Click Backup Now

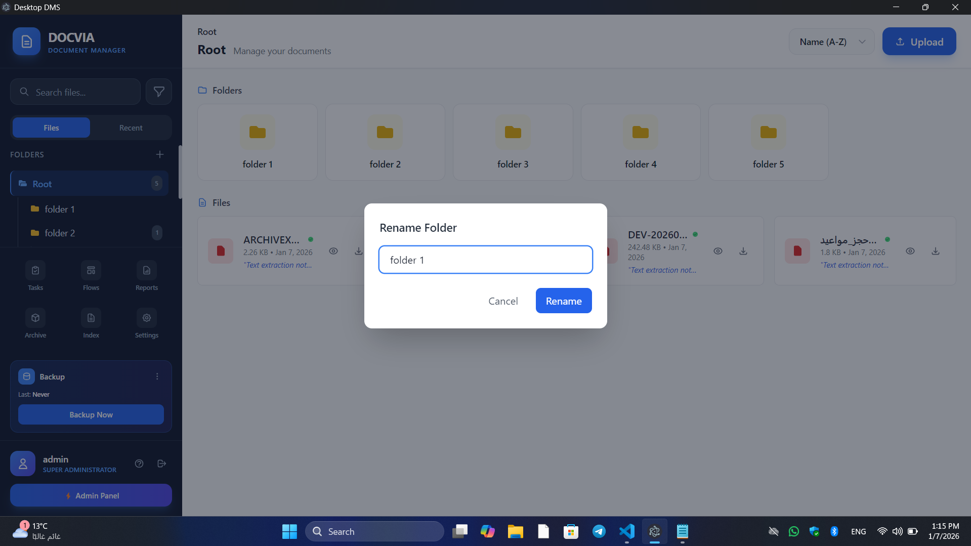91,414
